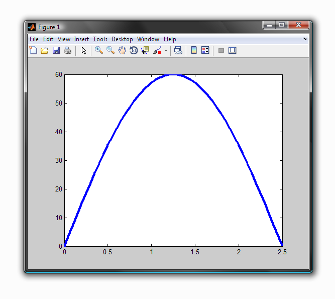The width and height of the screenshot is (335, 299).
Task: Select the Zoom Out magnifier tool
Action: [110, 50]
